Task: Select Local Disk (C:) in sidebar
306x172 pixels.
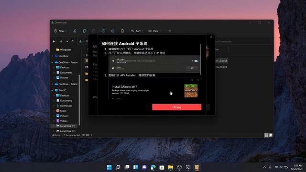Action: pos(66,126)
